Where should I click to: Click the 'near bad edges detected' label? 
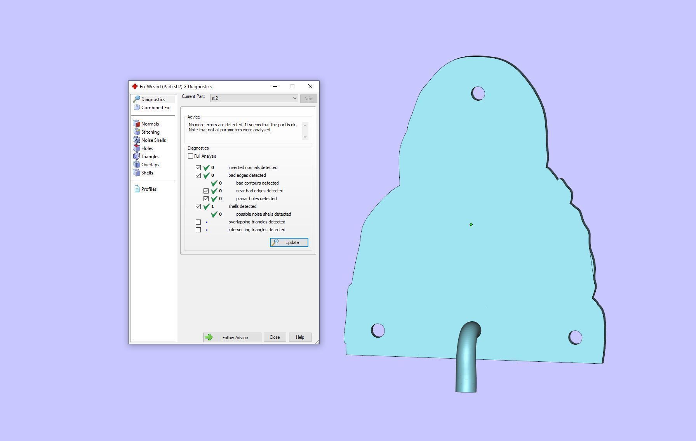click(259, 191)
